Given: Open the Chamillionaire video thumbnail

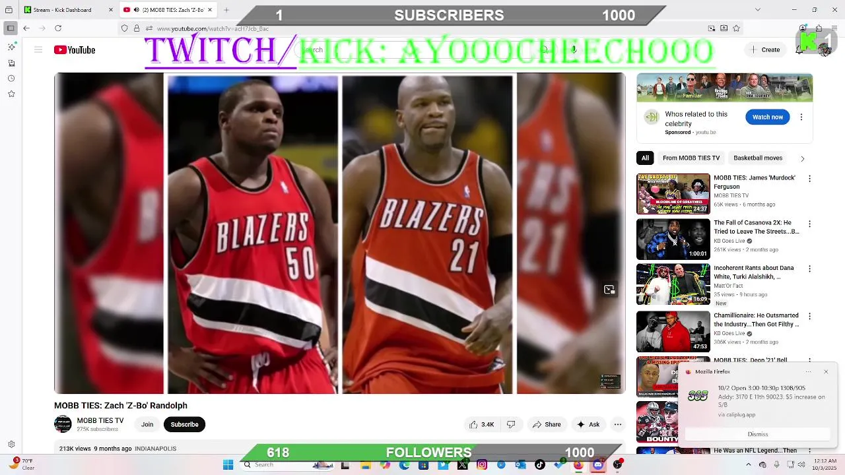Looking at the screenshot, I should 673,332.
